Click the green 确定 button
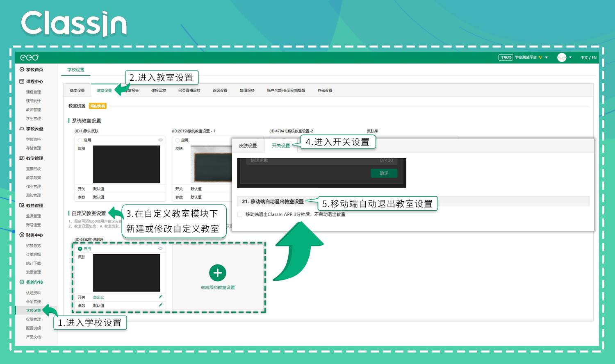Image resolution: width=615 pixels, height=364 pixels. (x=384, y=173)
